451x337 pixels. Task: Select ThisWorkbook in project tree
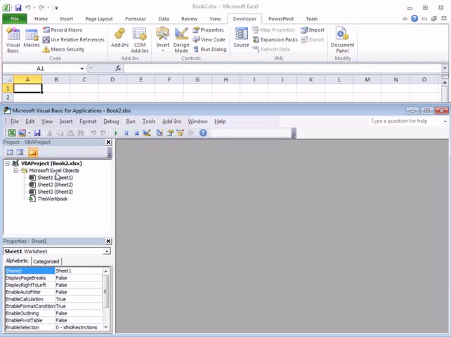tap(53, 199)
